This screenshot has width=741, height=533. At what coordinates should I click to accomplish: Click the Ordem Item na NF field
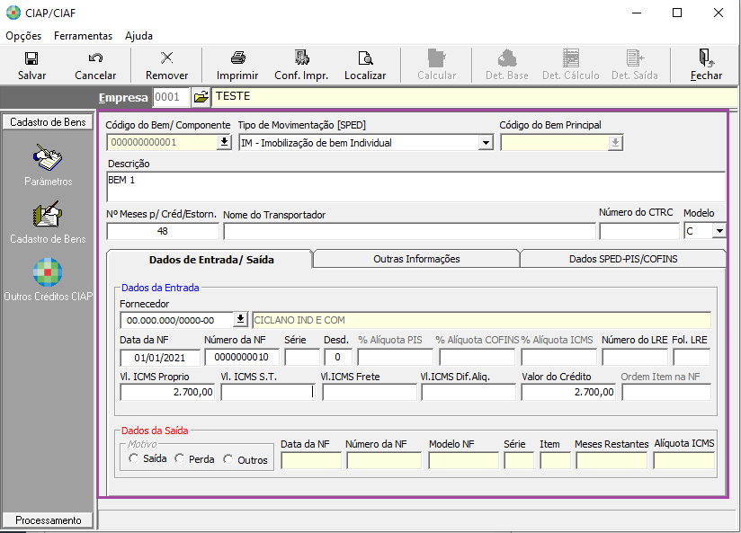click(x=666, y=392)
